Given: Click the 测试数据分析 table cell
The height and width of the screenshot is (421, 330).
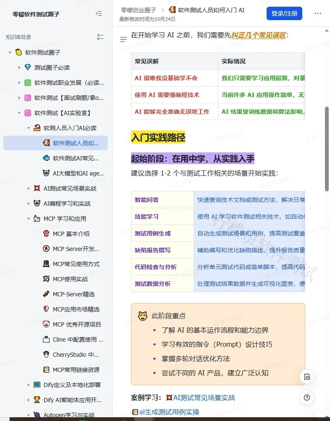Looking at the screenshot, I should pos(162,283).
